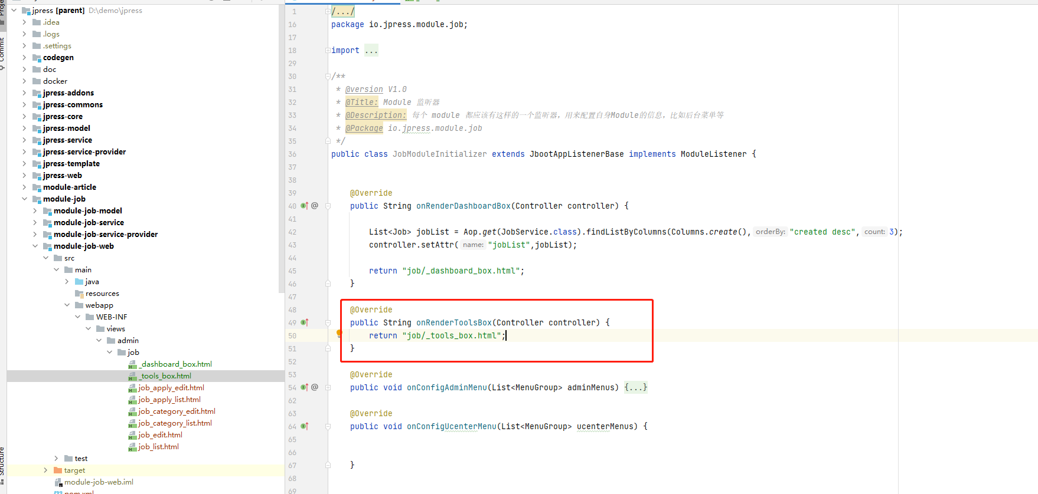This screenshot has height=494, width=1038.
Task: Open _dashboard_box.html file icon in tree
Action: [132, 364]
